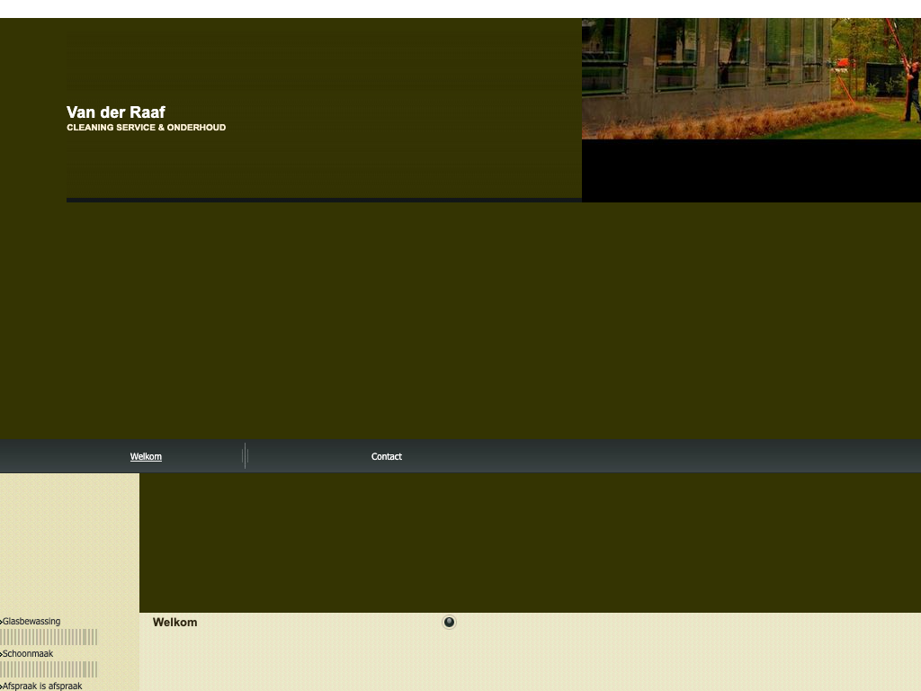Open the Glasbewassing sidebar link
Image resolution: width=921 pixels, height=691 pixels.
(31, 622)
